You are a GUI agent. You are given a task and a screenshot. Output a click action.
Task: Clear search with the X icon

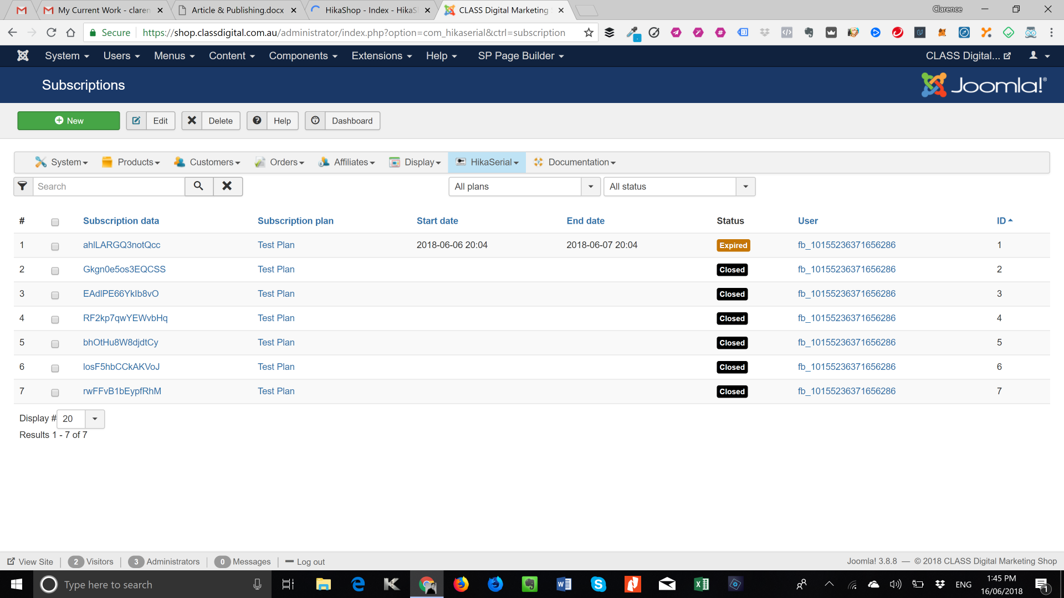[227, 187]
